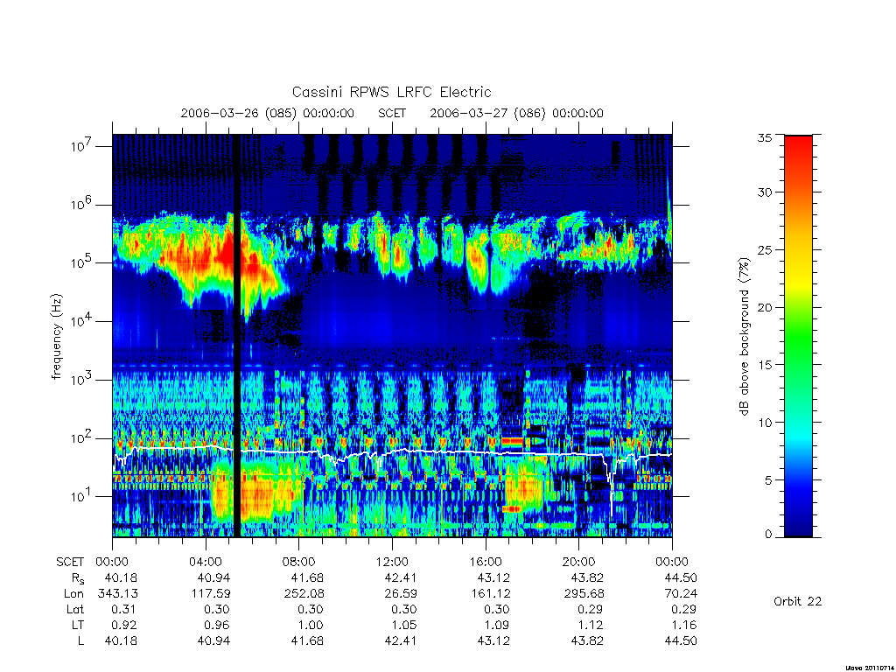Click the Lon value '70.24'

click(681, 594)
